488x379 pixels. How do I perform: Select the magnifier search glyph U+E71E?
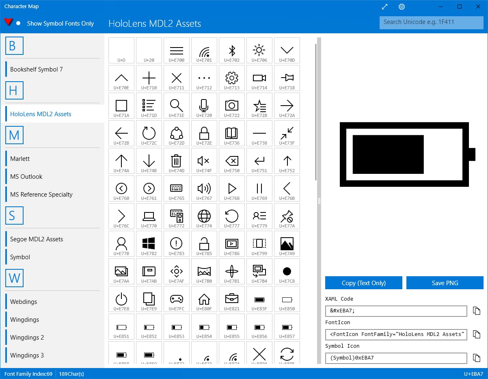177,106
